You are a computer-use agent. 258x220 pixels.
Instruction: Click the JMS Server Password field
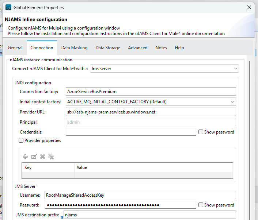coord(120,205)
